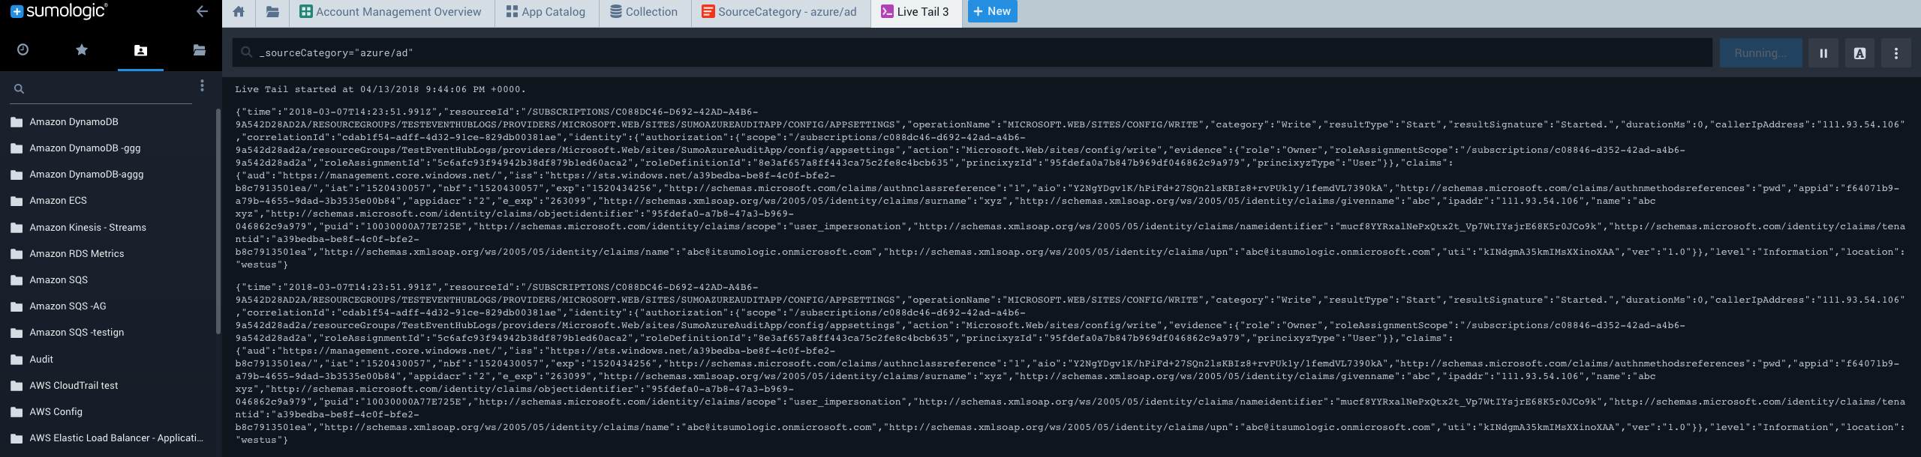
Task: Click the Running button
Action: [x=1760, y=53]
